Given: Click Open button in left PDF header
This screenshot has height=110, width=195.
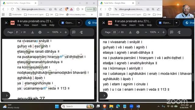Looking at the screenshot, I should (x=67, y=23).
